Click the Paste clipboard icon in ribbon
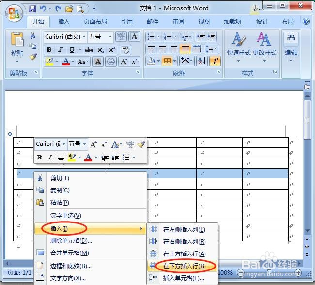Screen dimensions: 315x285 pyautogui.click(x=17, y=39)
